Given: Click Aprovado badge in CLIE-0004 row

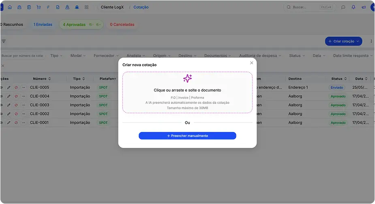Looking at the screenshot, I should coord(338,96).
